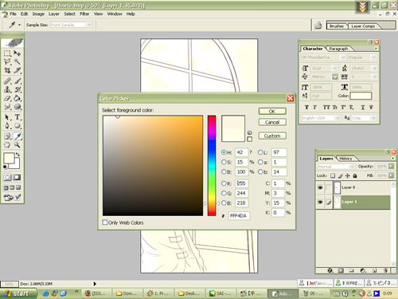The width and height of the screenshot is (398, 299).
Task: Select the Lasso tool
Action: [x=7, y=61]
